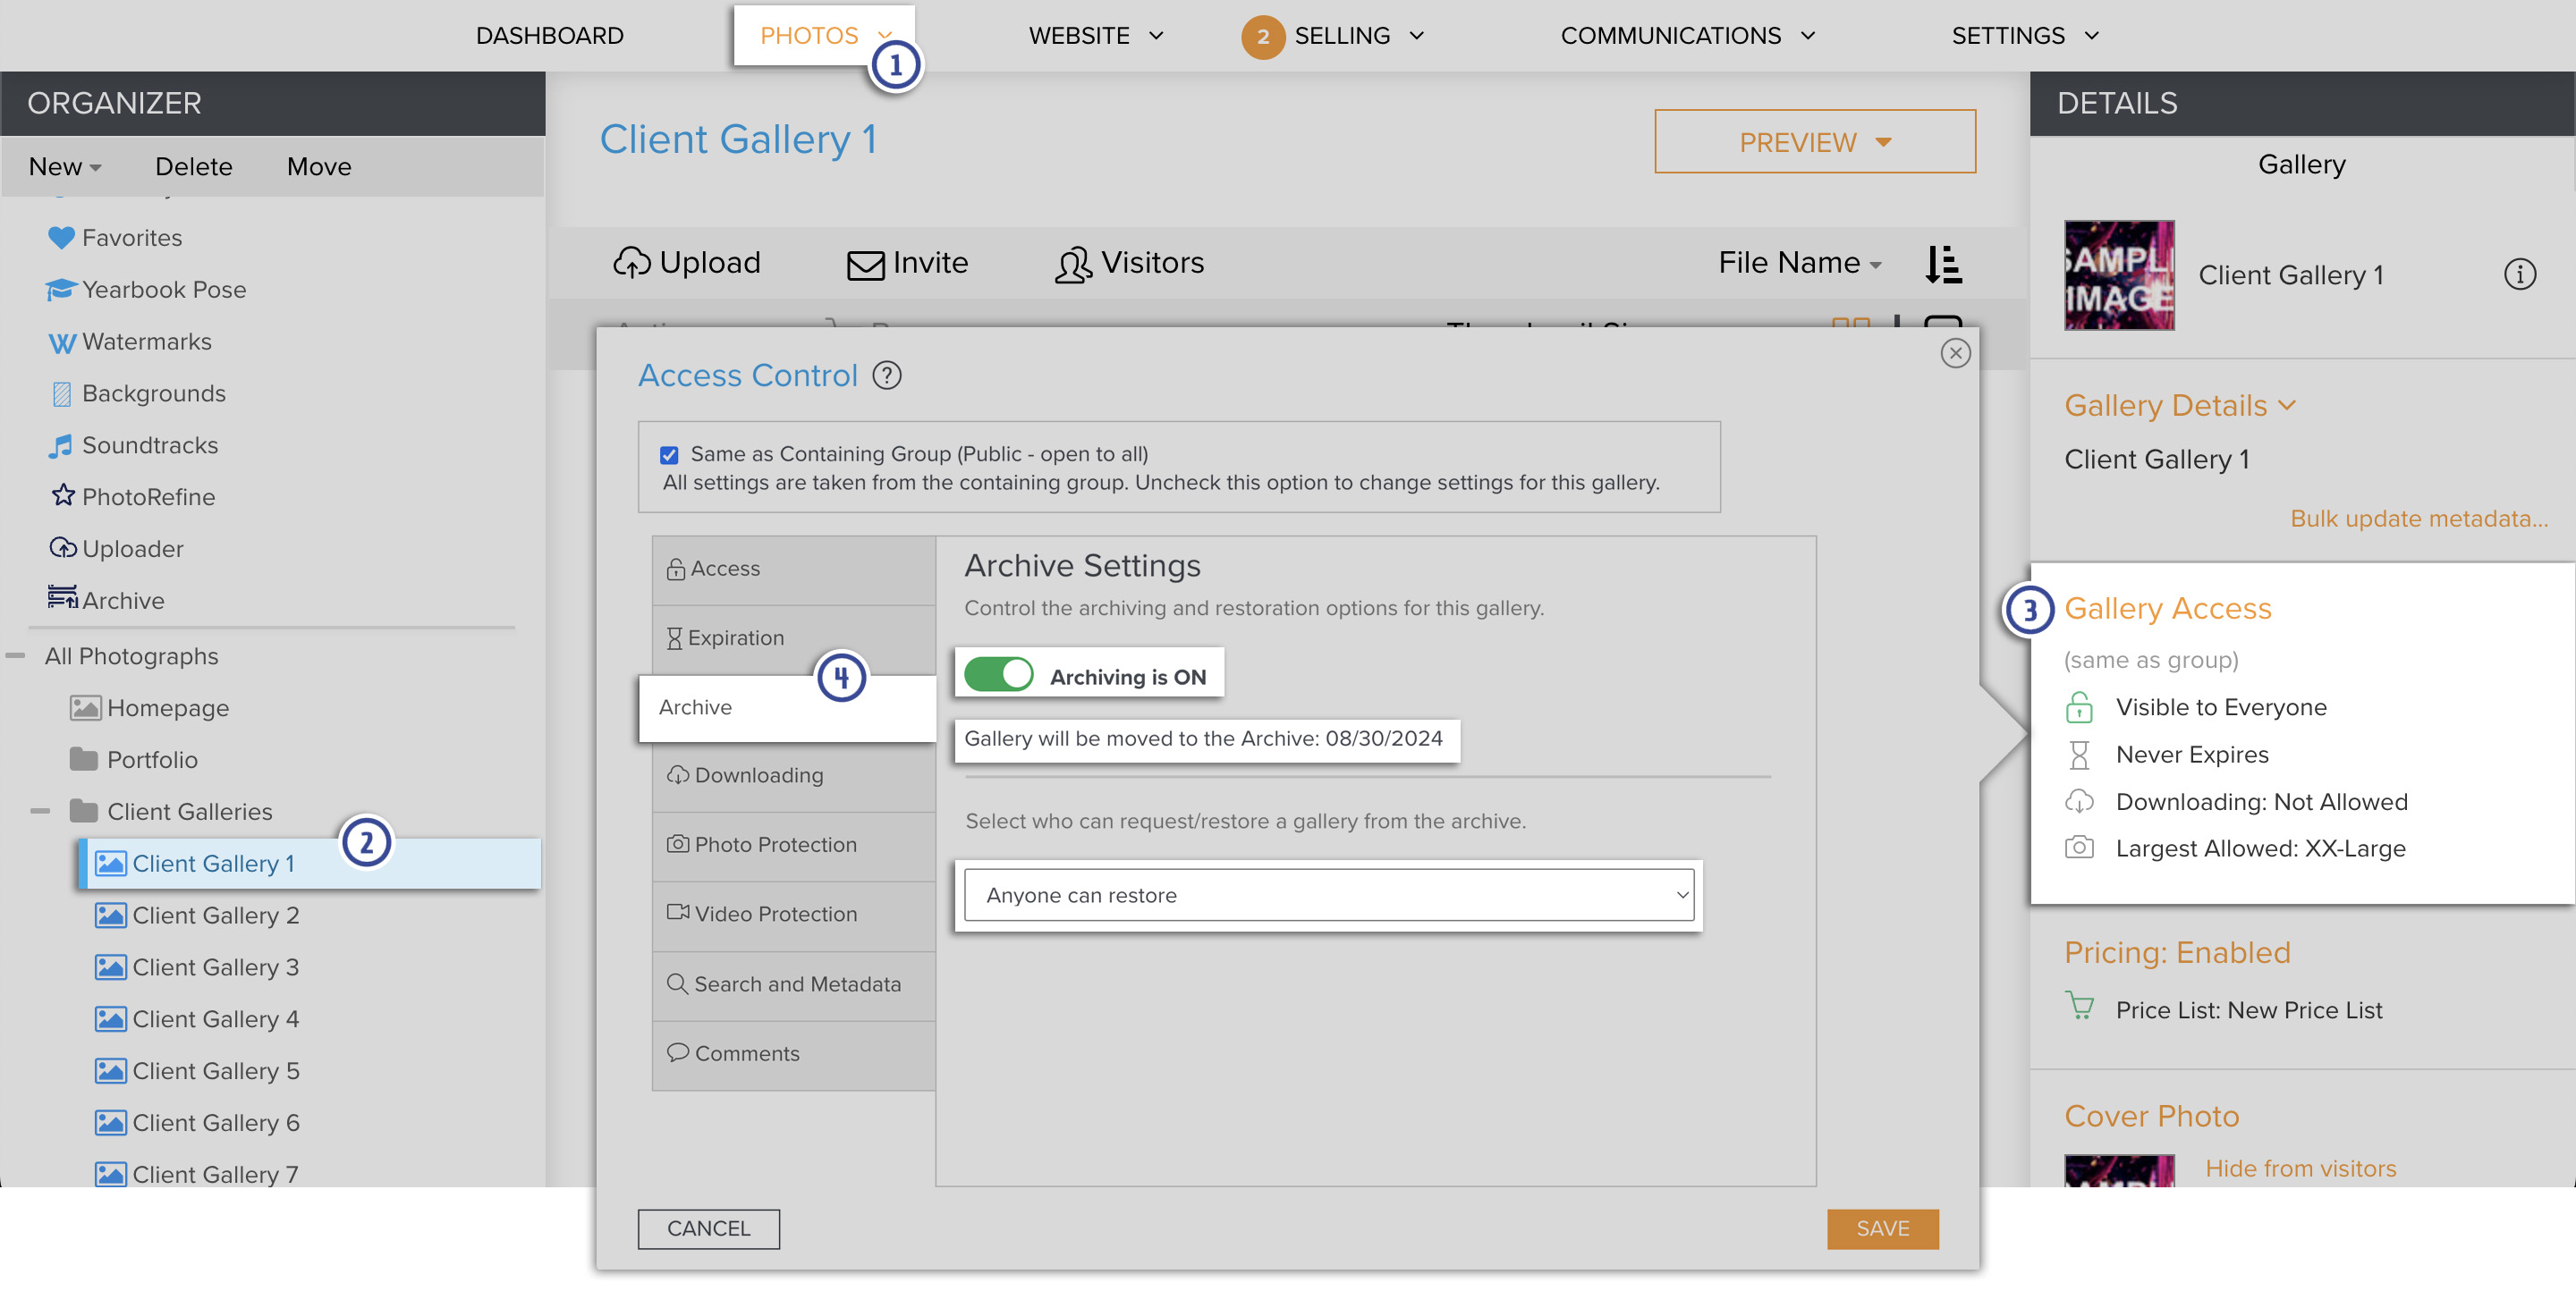Screen dimensions: 2576x1291
Task: Switch to the Access tab
Action: tap(794, 570)
